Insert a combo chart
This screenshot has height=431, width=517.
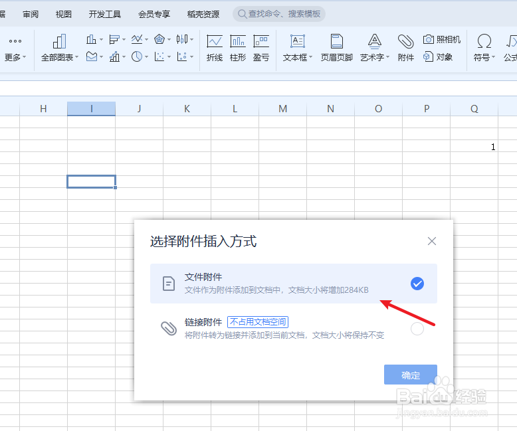[x=114, y=56]
